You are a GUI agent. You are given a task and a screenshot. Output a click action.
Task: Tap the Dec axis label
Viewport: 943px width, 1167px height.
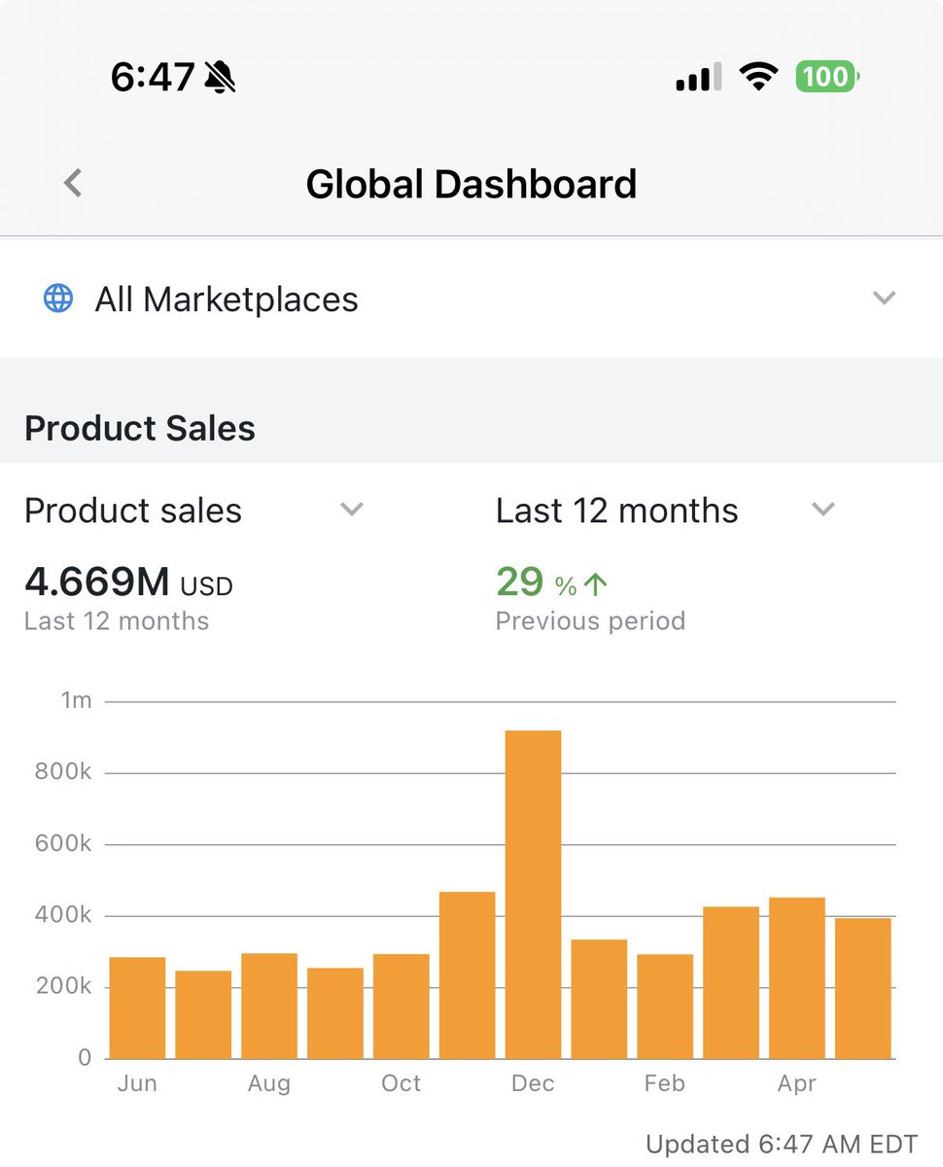click(533, 1083)
